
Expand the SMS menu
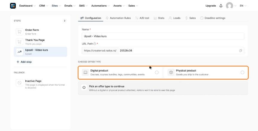pos(83,6)
